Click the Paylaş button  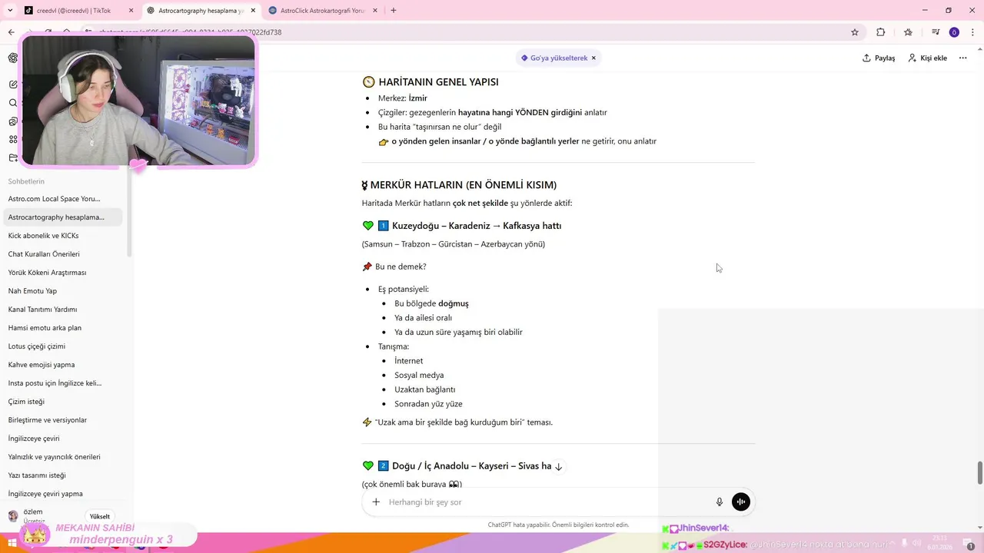click(879, 58)
